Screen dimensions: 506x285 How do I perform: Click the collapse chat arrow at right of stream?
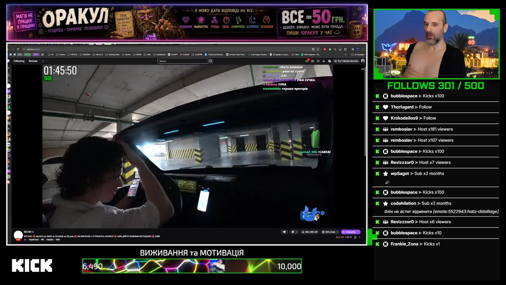363,69
